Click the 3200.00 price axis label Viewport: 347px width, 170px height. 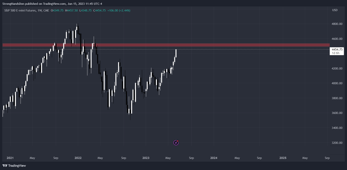(337, 143)
